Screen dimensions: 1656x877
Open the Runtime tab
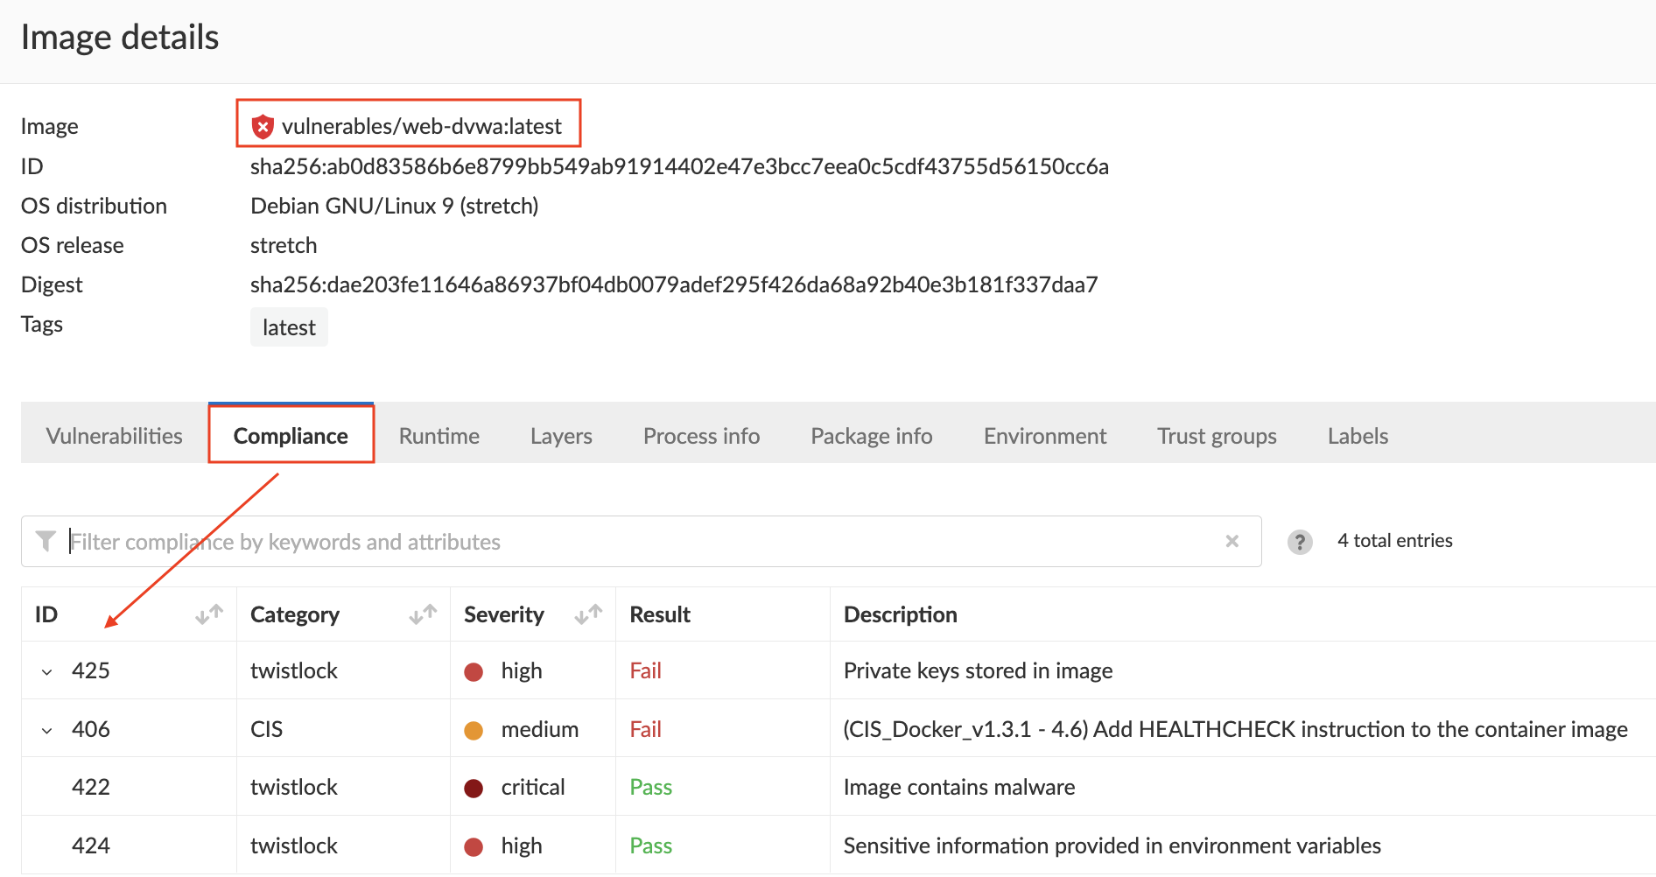[439, 436]
